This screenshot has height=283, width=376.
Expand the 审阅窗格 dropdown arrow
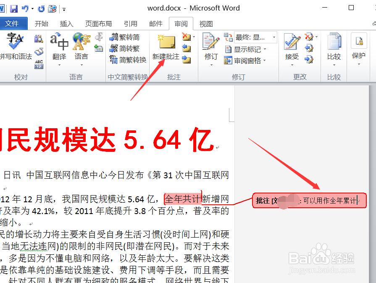point(265,61)
